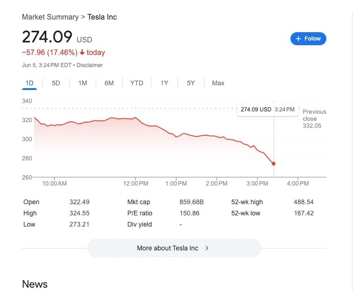Show the Max time range
This screenshot has width=353, height=290.
coord(218,83)
